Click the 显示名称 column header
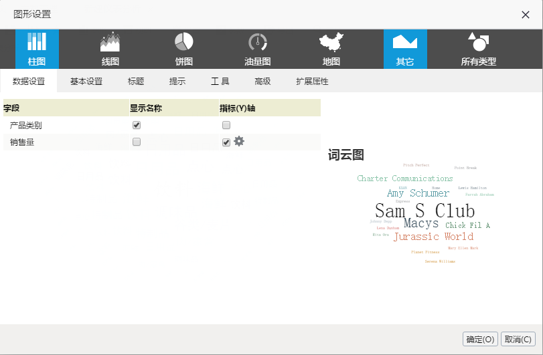This screenshot has height=355, width=543. (174, 108)
